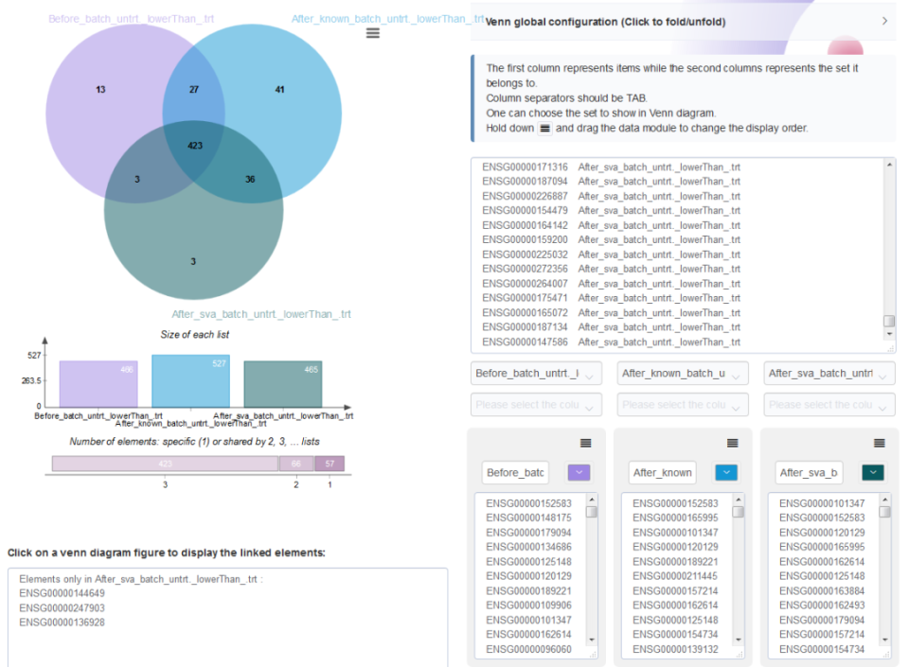Expand the Before_batch_untrt set dropdown

536,374
